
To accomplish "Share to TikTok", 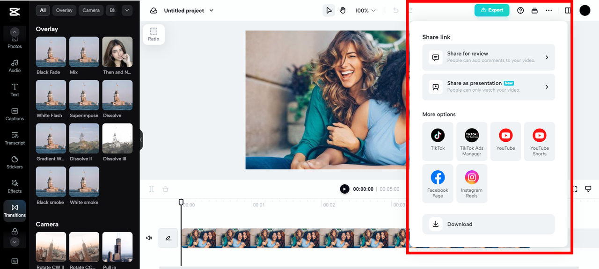I will 438,141.
